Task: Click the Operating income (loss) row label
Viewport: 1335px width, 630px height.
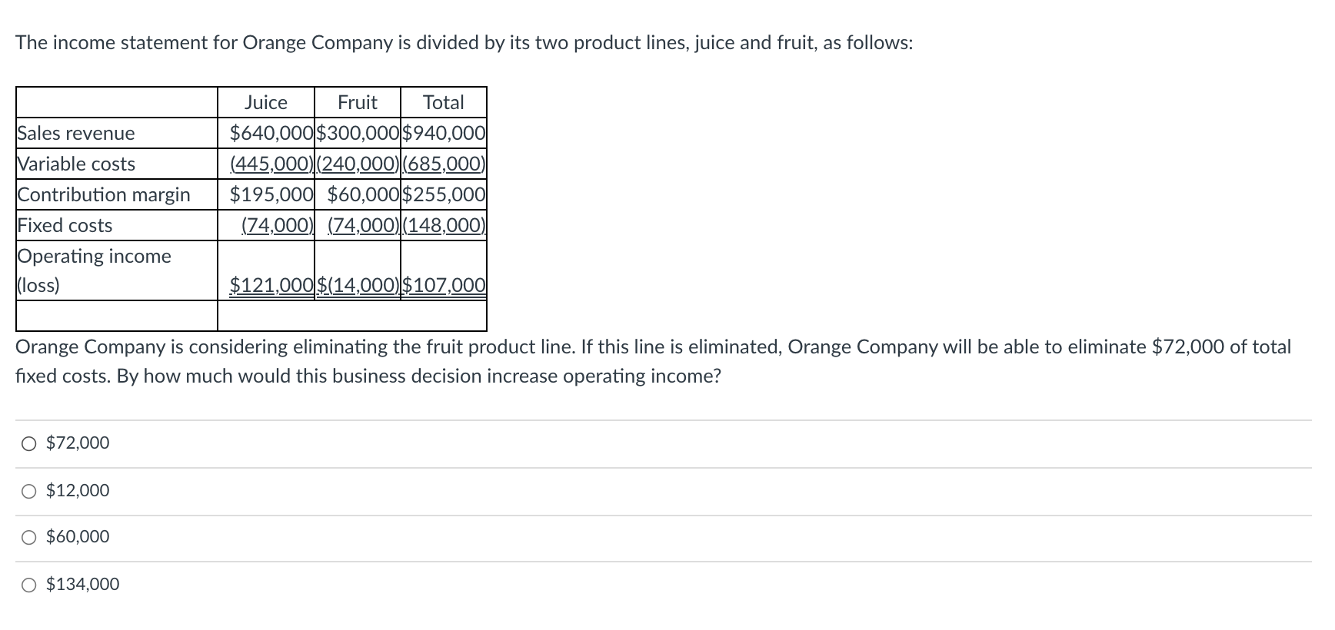Action: [x=94, y=270]
